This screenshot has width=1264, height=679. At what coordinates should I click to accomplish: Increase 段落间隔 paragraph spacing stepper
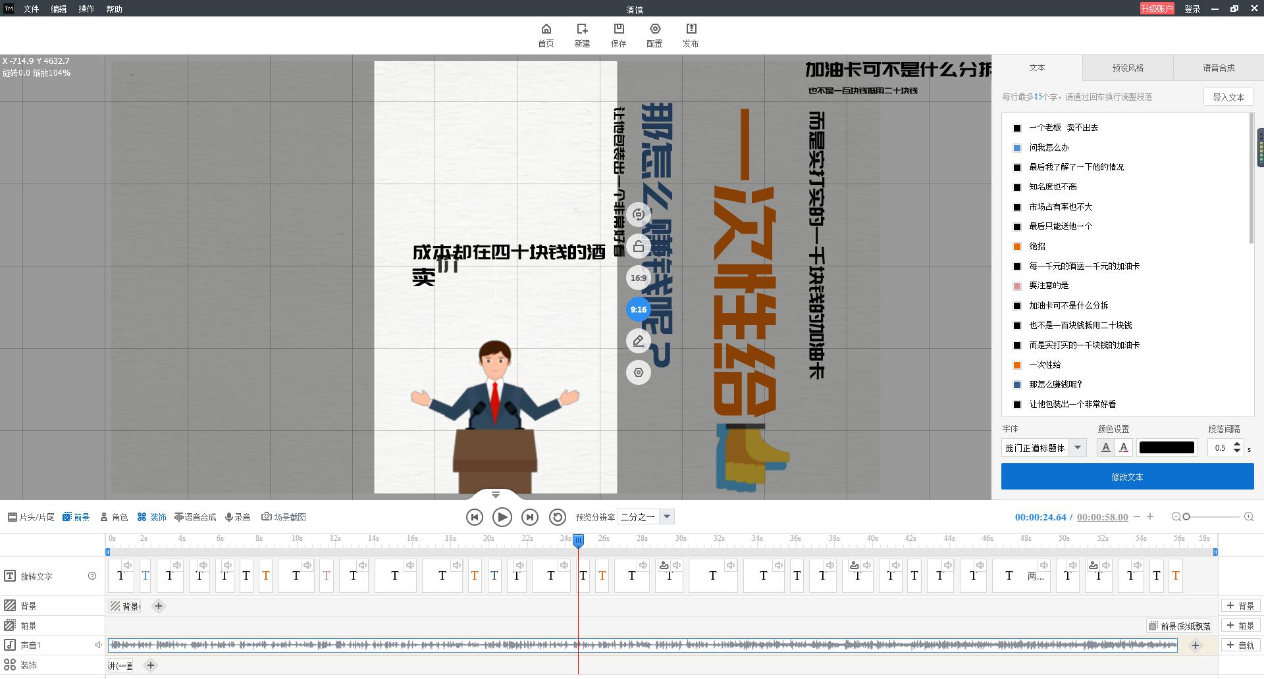(1237, 444)
